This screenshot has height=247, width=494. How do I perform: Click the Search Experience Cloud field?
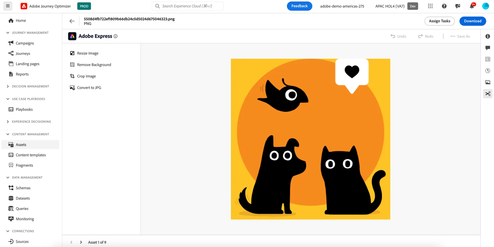point(188,6)
